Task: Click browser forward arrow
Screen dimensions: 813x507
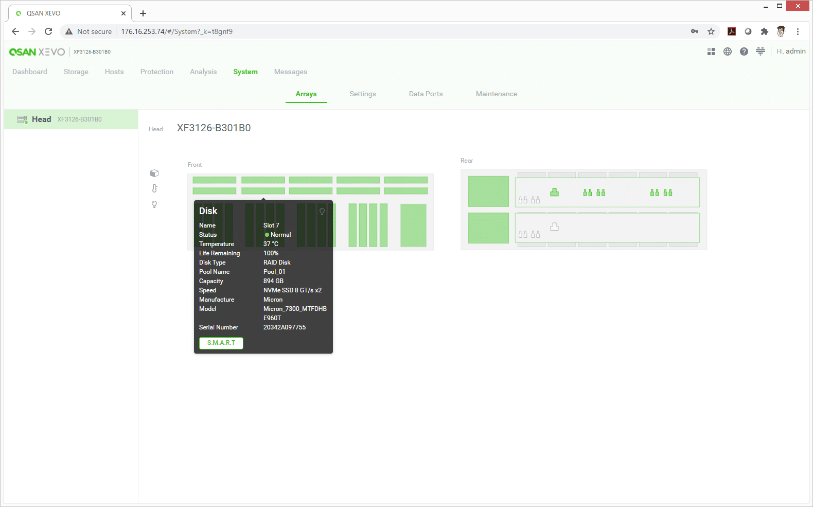Action: 32,31
